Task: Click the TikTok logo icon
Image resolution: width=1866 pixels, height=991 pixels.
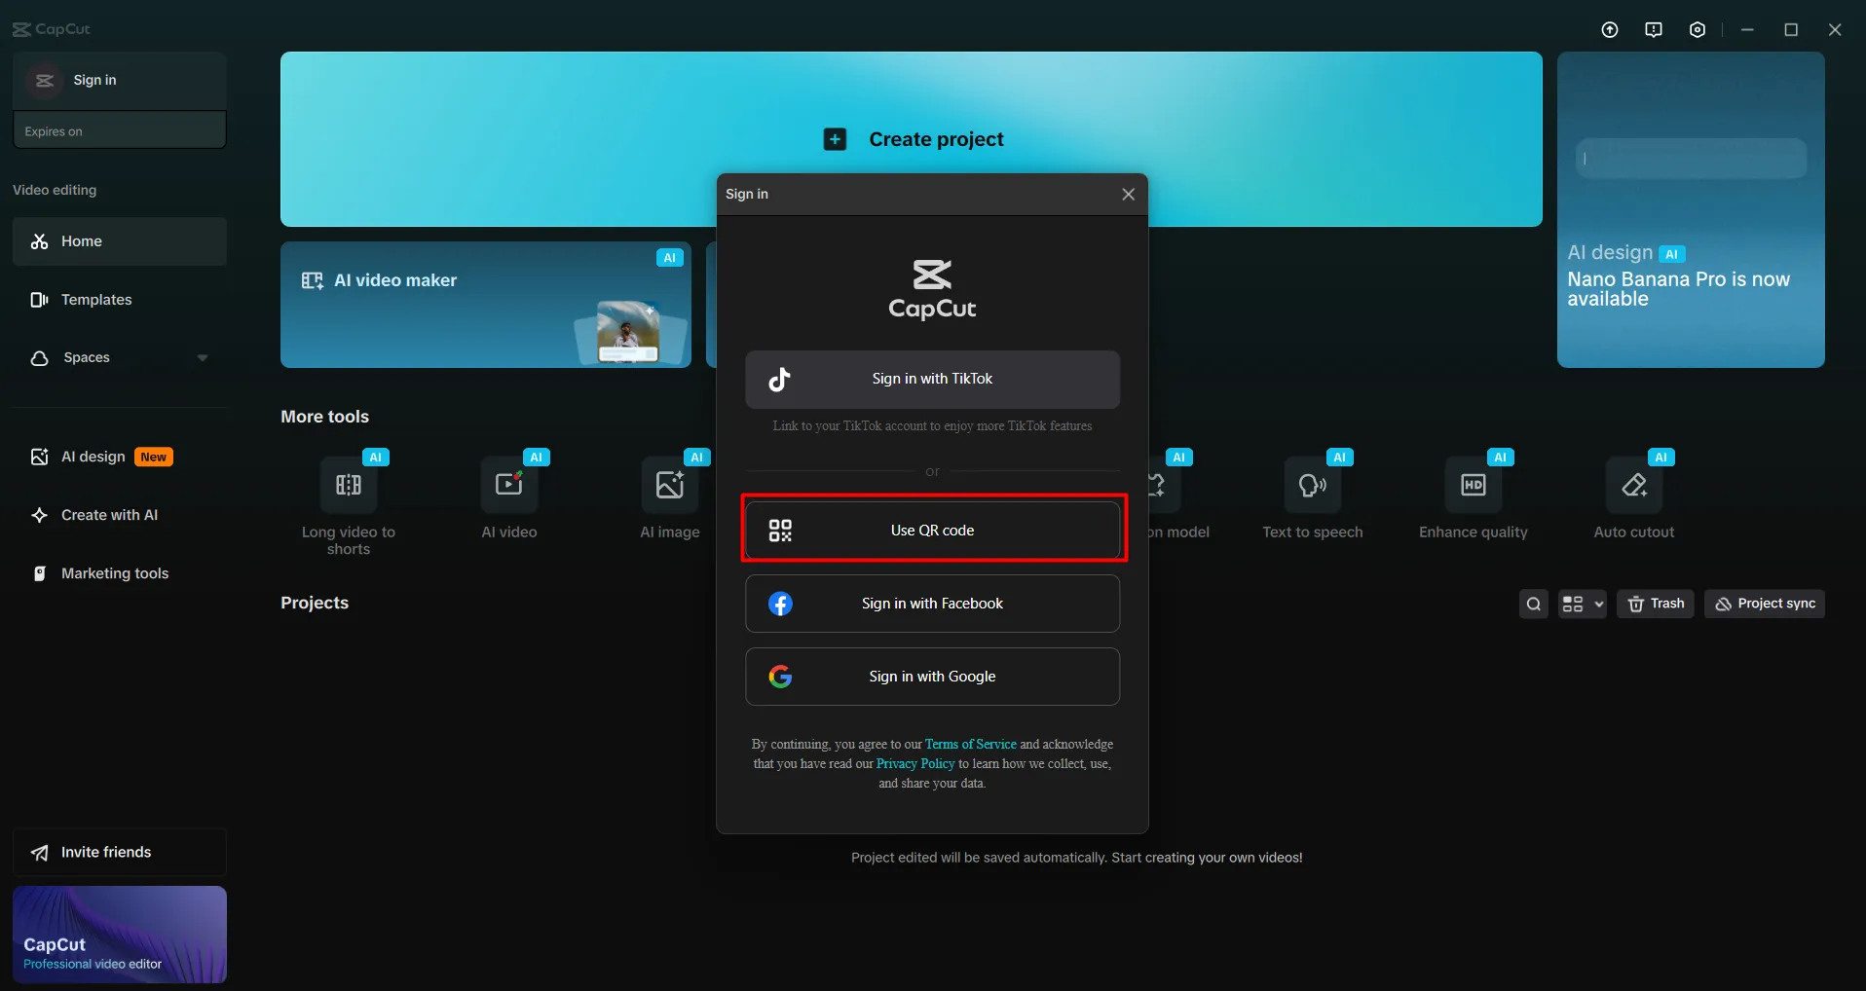Action: coord(779,380)
